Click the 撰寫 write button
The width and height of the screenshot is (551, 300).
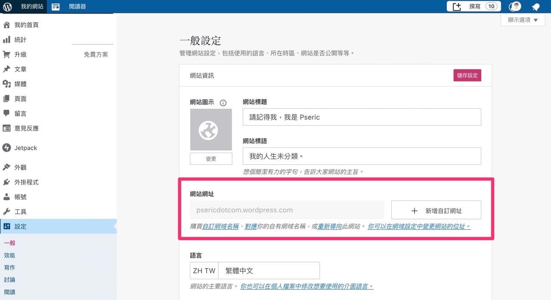point(475,6)
